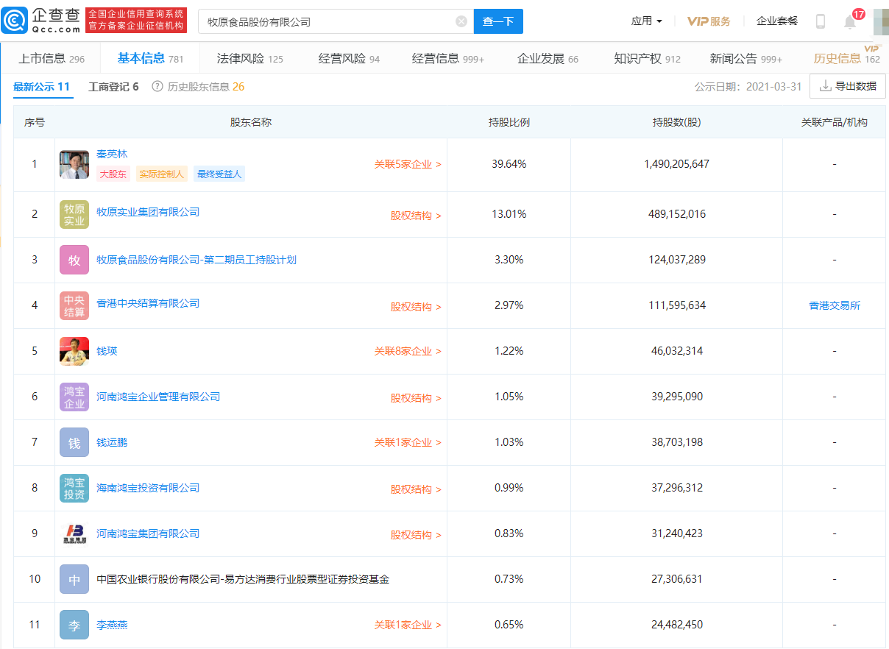Open the mobile phone app icon
The image size is (889, 649).
tap(821, 21)
